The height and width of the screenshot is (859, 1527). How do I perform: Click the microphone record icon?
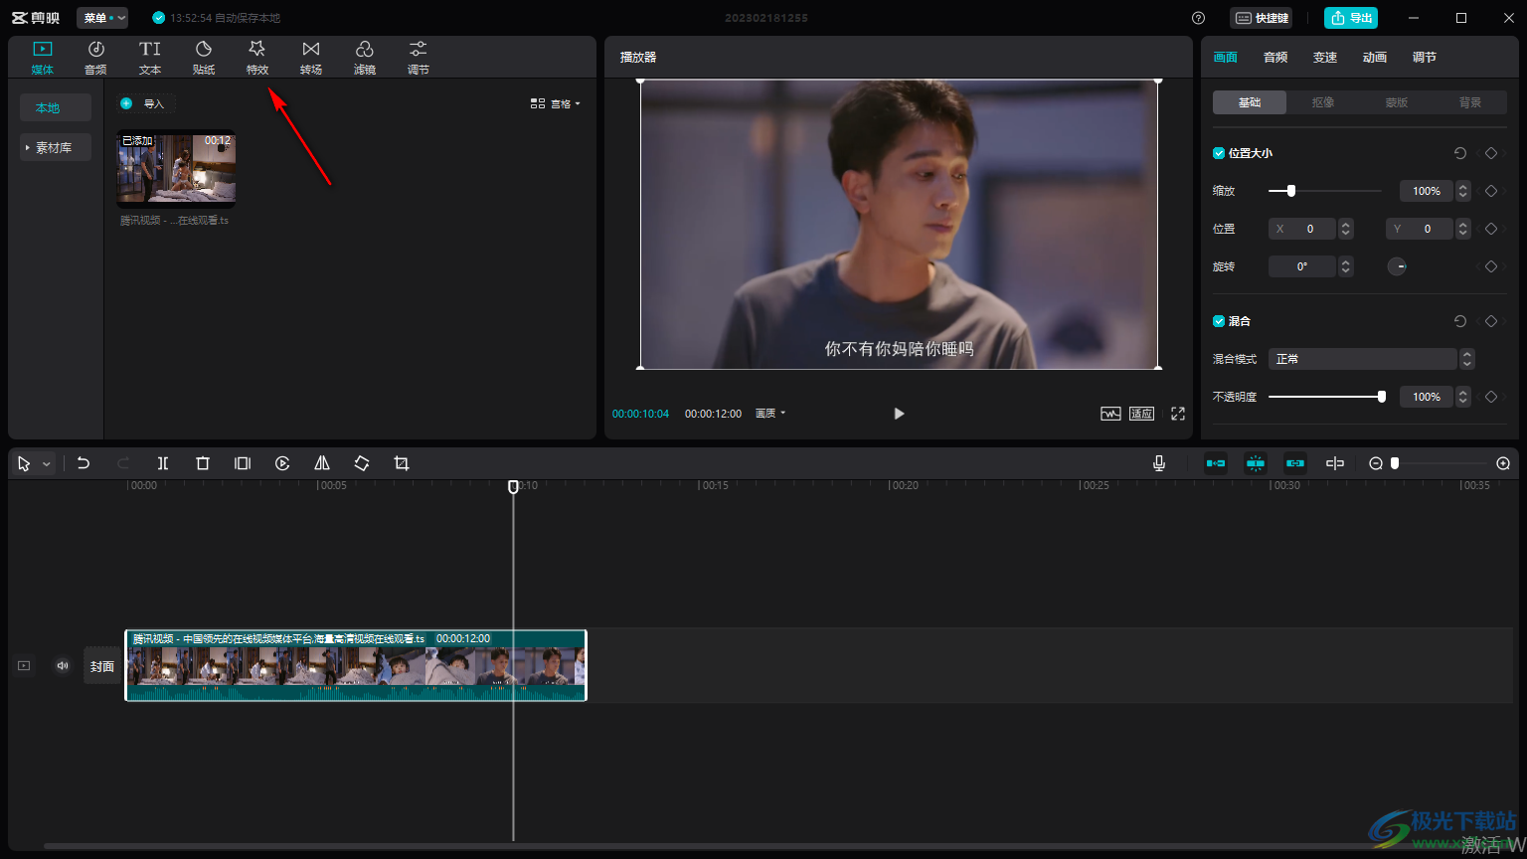pyautogui.click(x=1159, y=463)
